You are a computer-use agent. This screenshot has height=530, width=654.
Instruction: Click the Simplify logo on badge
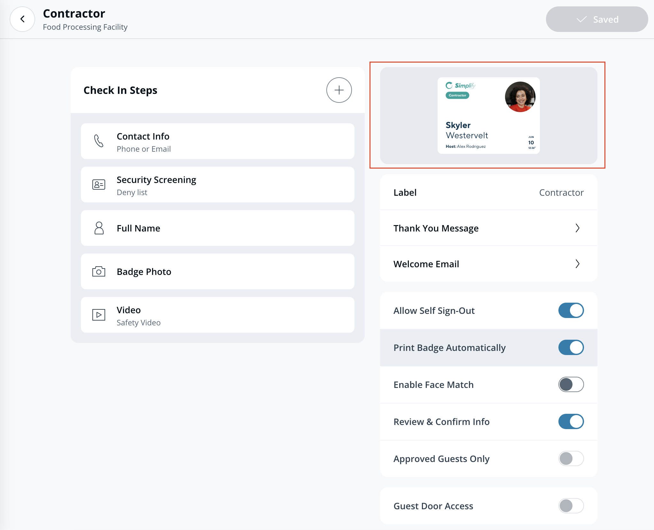461,86
